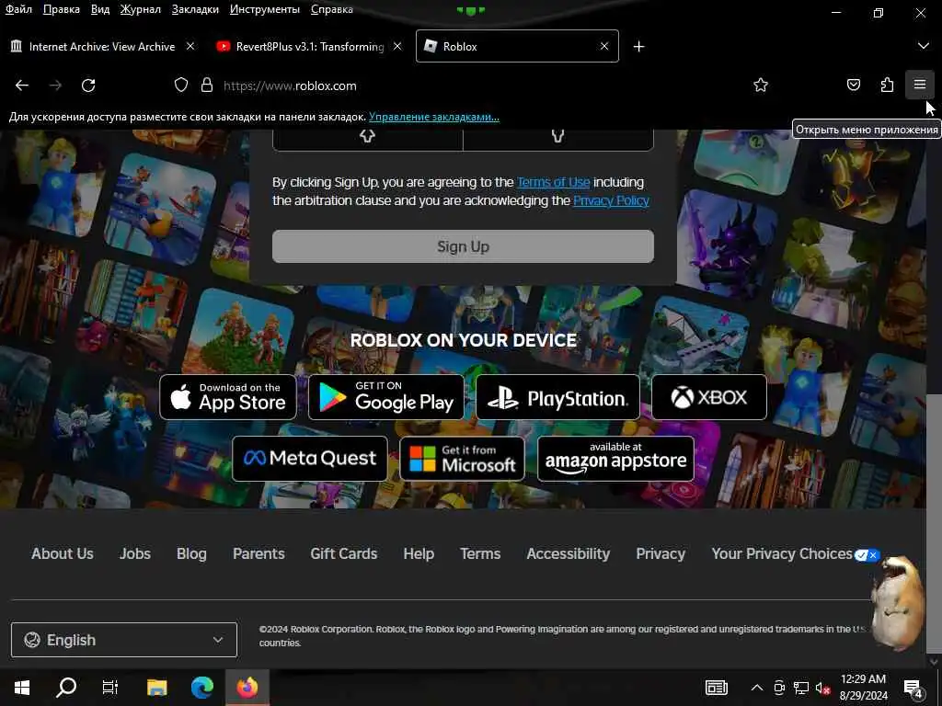The height and width of the screenshot is (706, 942).
Task: Open the extensions puzzle icon
Action: click(x=887, y=85)
